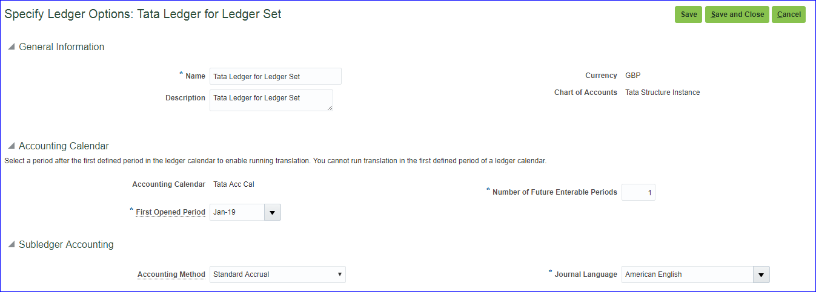
Task: Click the First Opened Period label link
Action: pyautogui.click(x=170, y=212)
